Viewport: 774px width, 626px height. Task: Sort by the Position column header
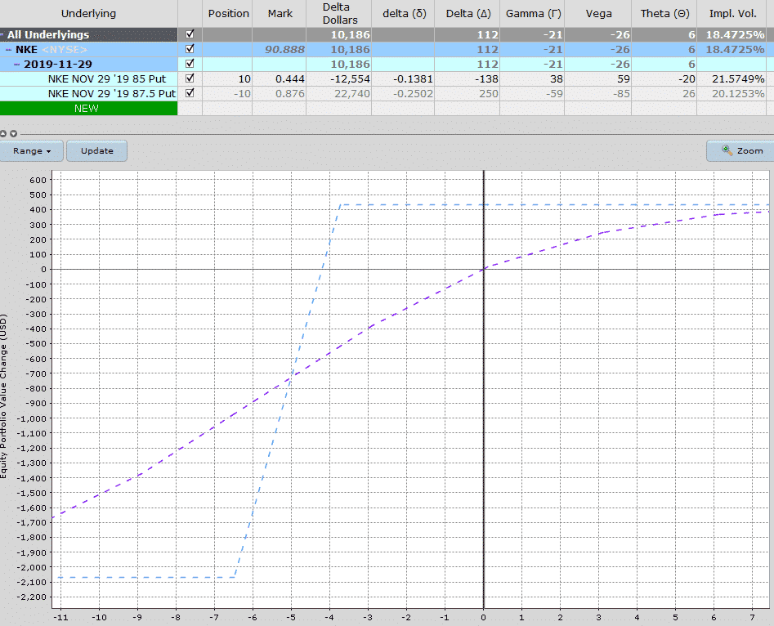click(227, 13)
